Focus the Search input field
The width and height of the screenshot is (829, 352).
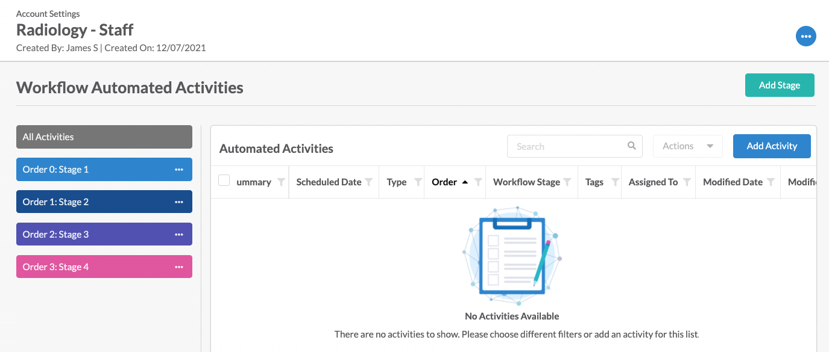[575, 146]
